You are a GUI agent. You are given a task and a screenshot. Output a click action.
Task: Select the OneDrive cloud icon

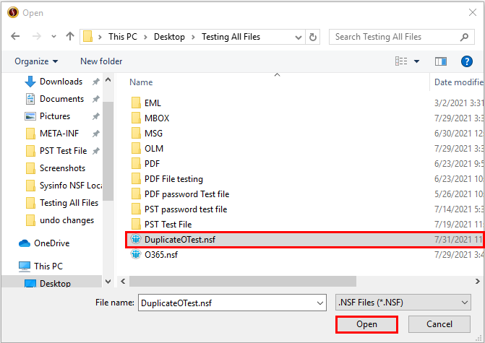25,243
